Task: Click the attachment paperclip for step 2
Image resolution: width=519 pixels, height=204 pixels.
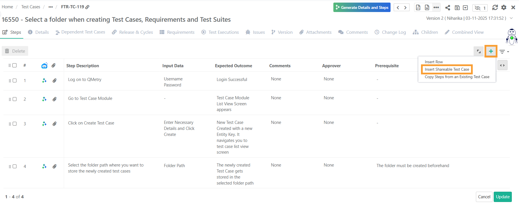Action: [54, 99]
